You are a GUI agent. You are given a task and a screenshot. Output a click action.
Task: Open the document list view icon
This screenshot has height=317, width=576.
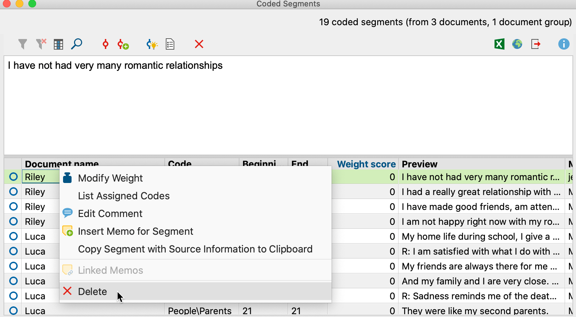tap(170, 44)
